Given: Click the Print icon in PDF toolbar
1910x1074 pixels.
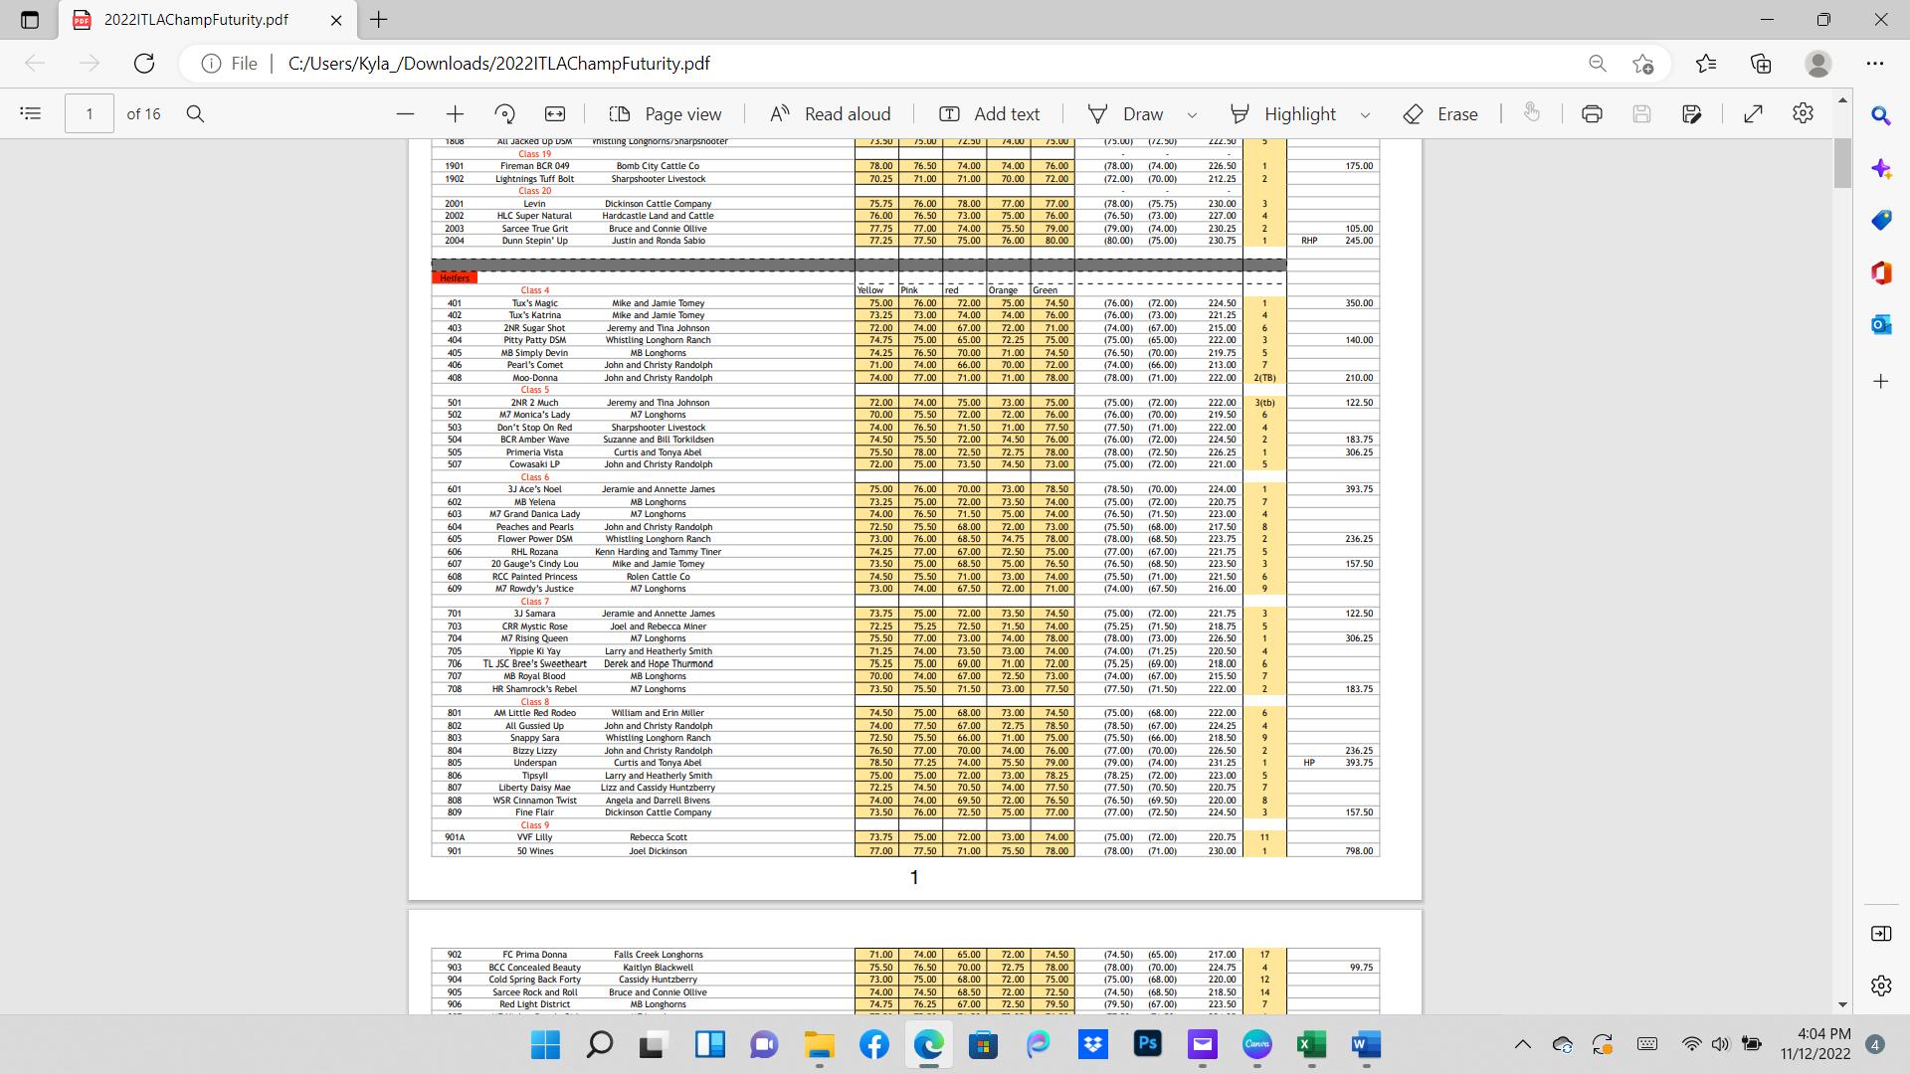Looking at the screenshot, I should (1592, 114).
